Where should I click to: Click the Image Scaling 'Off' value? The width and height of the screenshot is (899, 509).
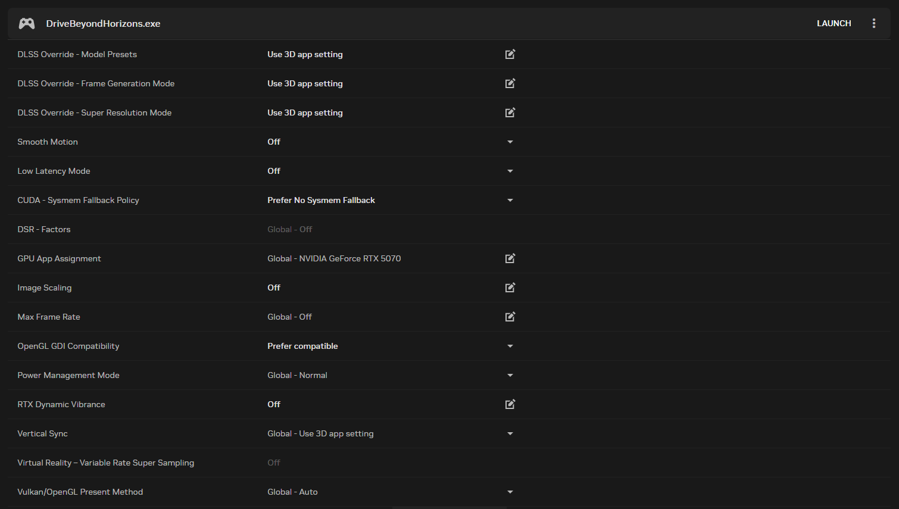pyautogui.click(x=274, y=288)
